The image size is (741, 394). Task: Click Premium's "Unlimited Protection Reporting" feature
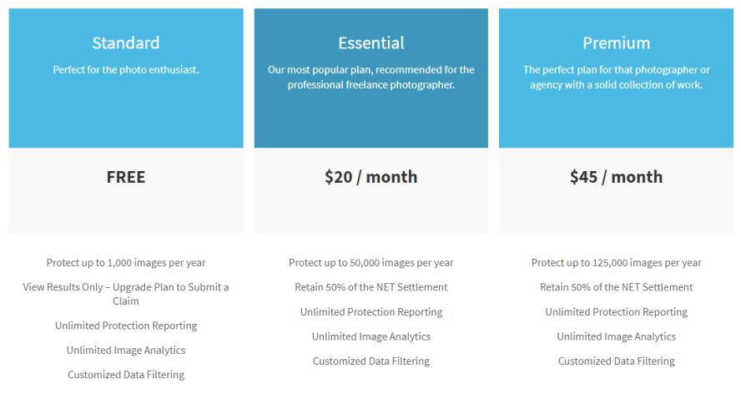click(616, 312)
